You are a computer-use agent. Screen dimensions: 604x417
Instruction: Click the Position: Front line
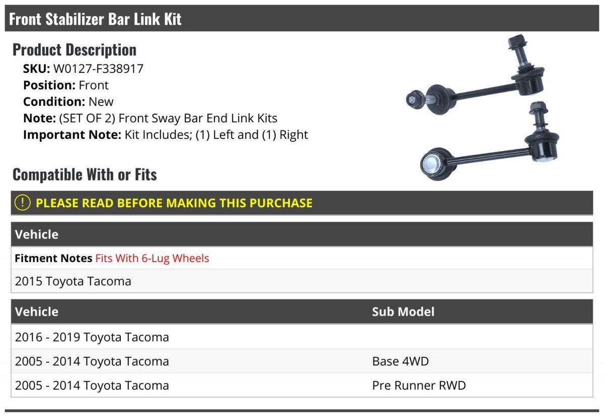click(65, 85)
